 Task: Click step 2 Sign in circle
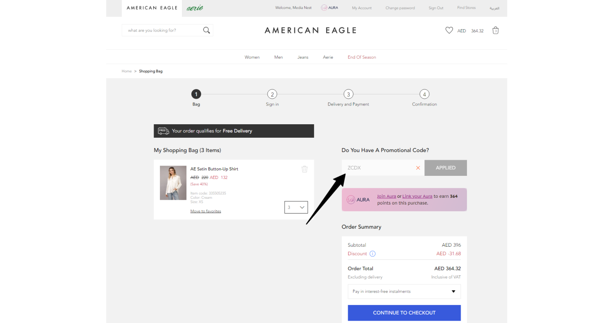(272, 94)
